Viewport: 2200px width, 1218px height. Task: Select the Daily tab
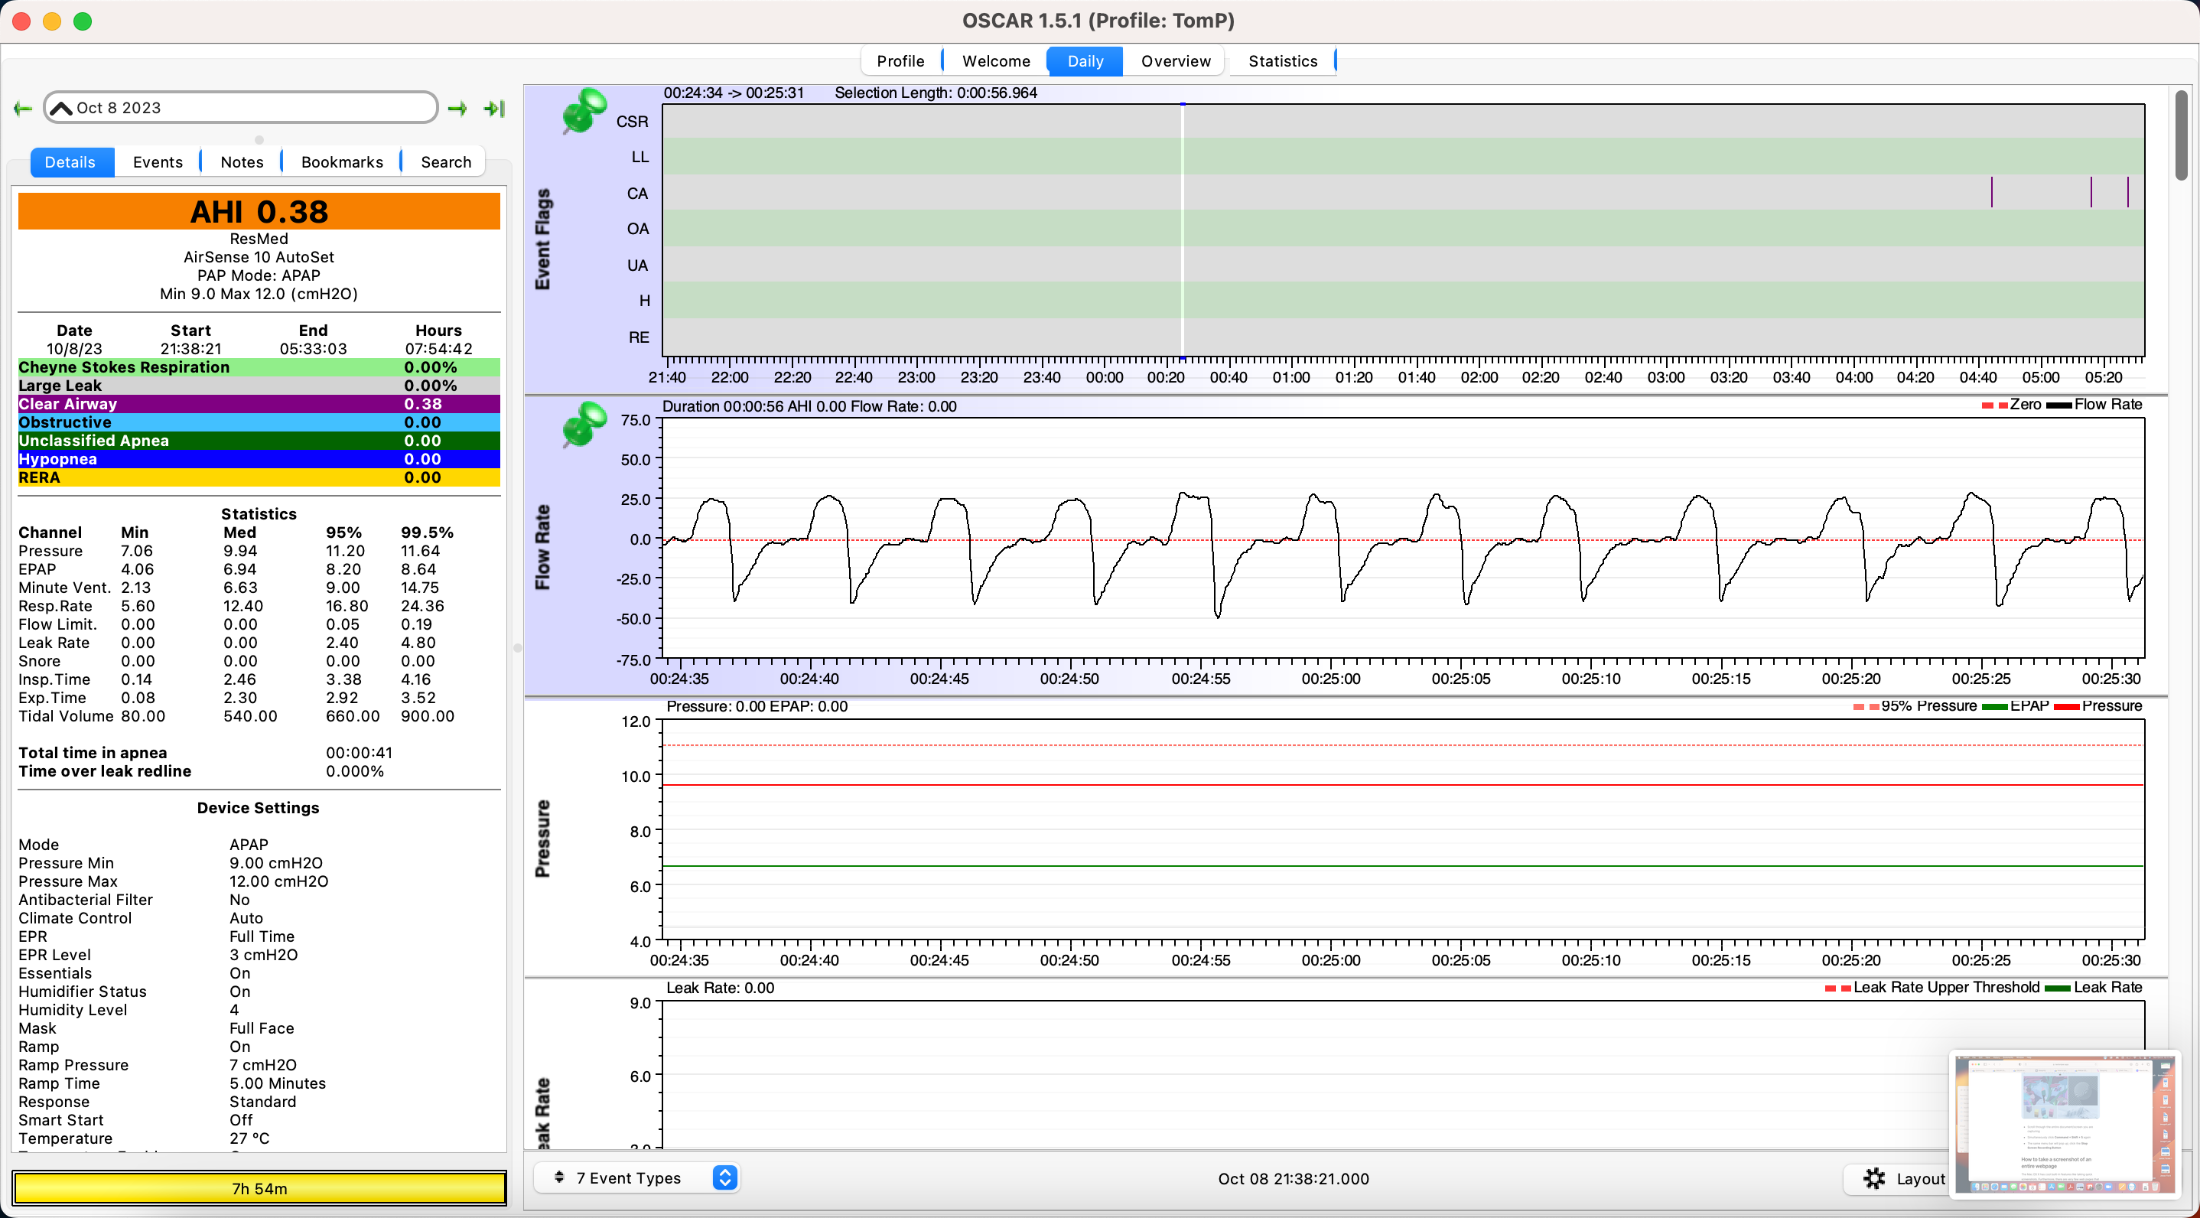click(1085, 61)
